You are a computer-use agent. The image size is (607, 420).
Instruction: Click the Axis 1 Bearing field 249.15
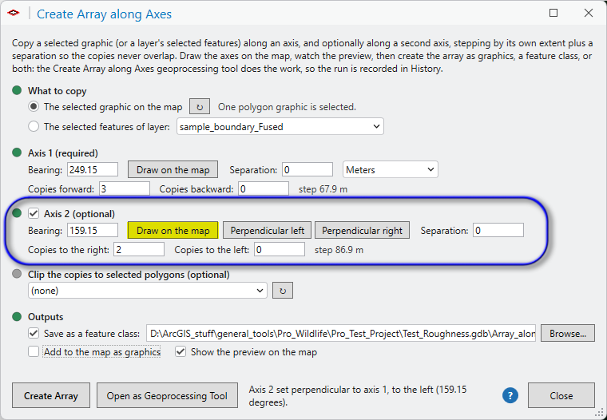point(93,169)
